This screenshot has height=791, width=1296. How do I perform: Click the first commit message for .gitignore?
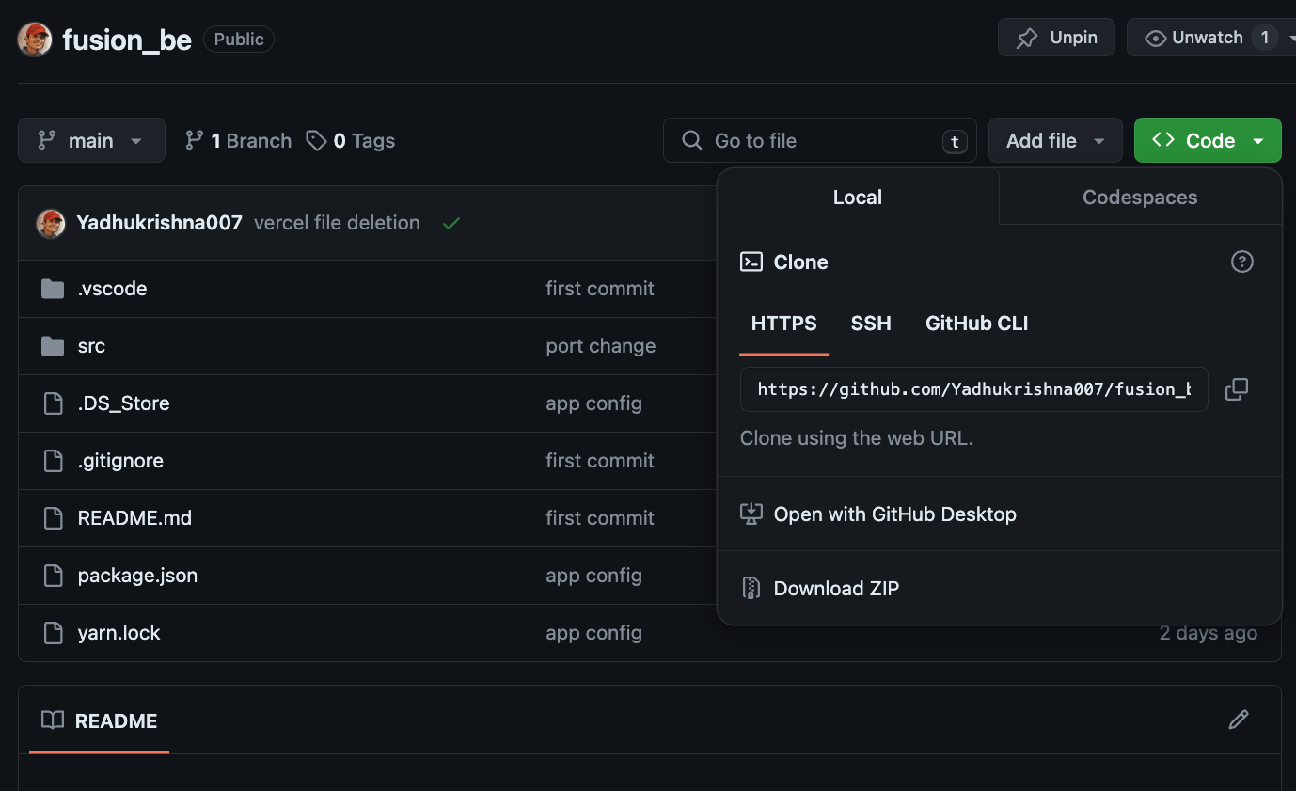click(x=600, y=461)
